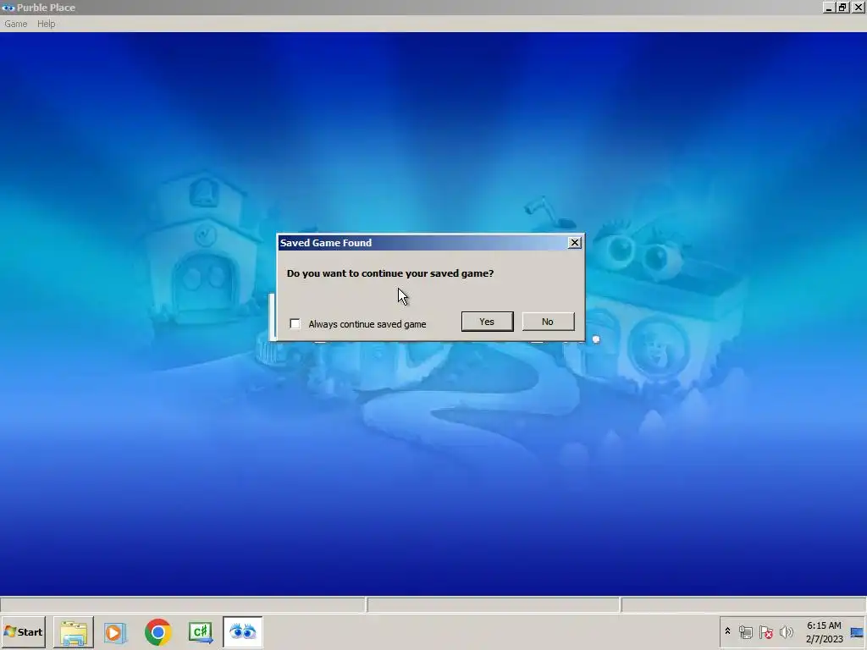867x650 pixels.
Task: Open the Help menu
Action: point(46,24)
